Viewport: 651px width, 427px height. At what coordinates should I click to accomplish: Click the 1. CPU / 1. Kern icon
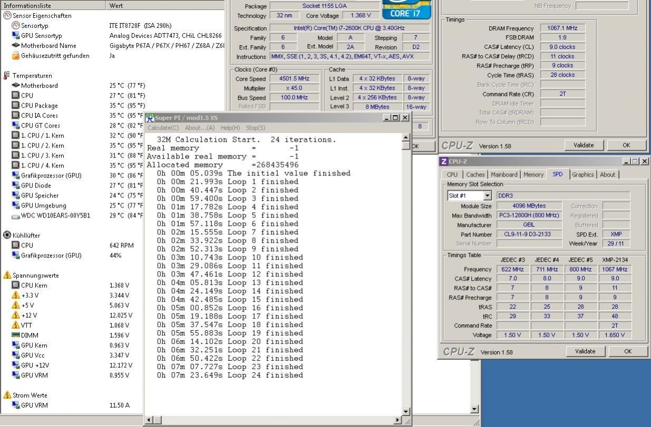(x=16, y=135)
